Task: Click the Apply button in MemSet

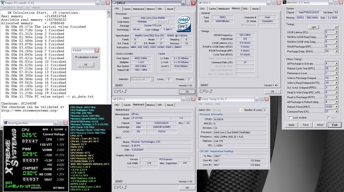Action: click(291, 125)
